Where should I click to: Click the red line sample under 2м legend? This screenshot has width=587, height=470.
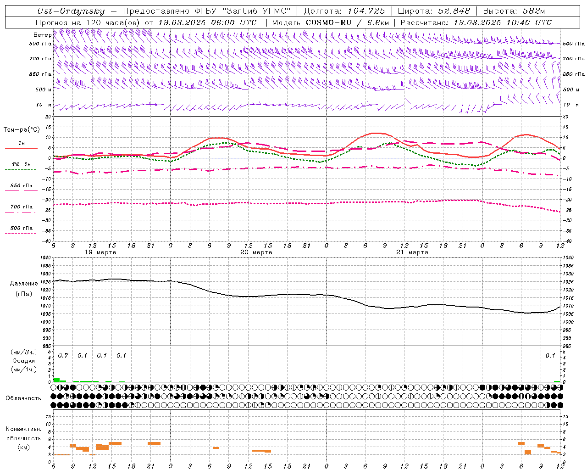(x=21, y=148)
